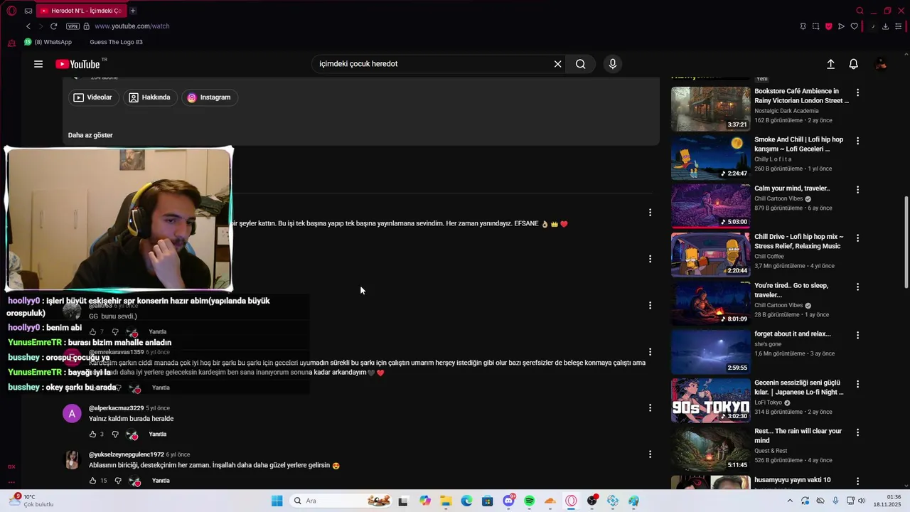Add page to bookmarks with heart icon
The image size is (910, 512).
(x=855, y=26)
